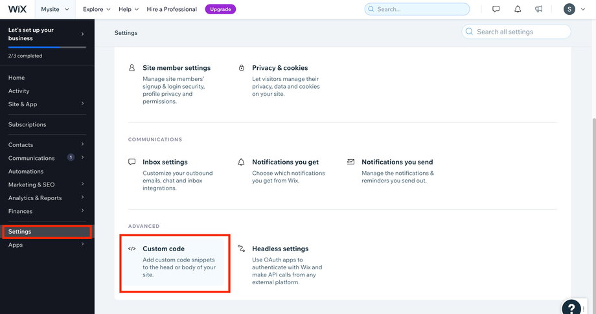Open the Mysite site dropdown

click(55, 9)
